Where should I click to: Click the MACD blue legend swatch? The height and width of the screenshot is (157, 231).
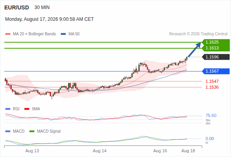(8, 131)
